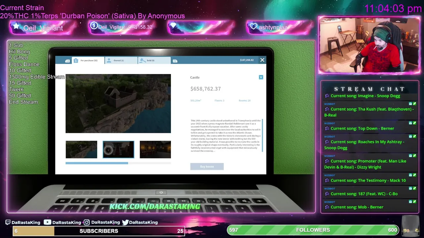Click the Current Strain heading
Viewport: 424px width, 238px height.
click(22, 8)
